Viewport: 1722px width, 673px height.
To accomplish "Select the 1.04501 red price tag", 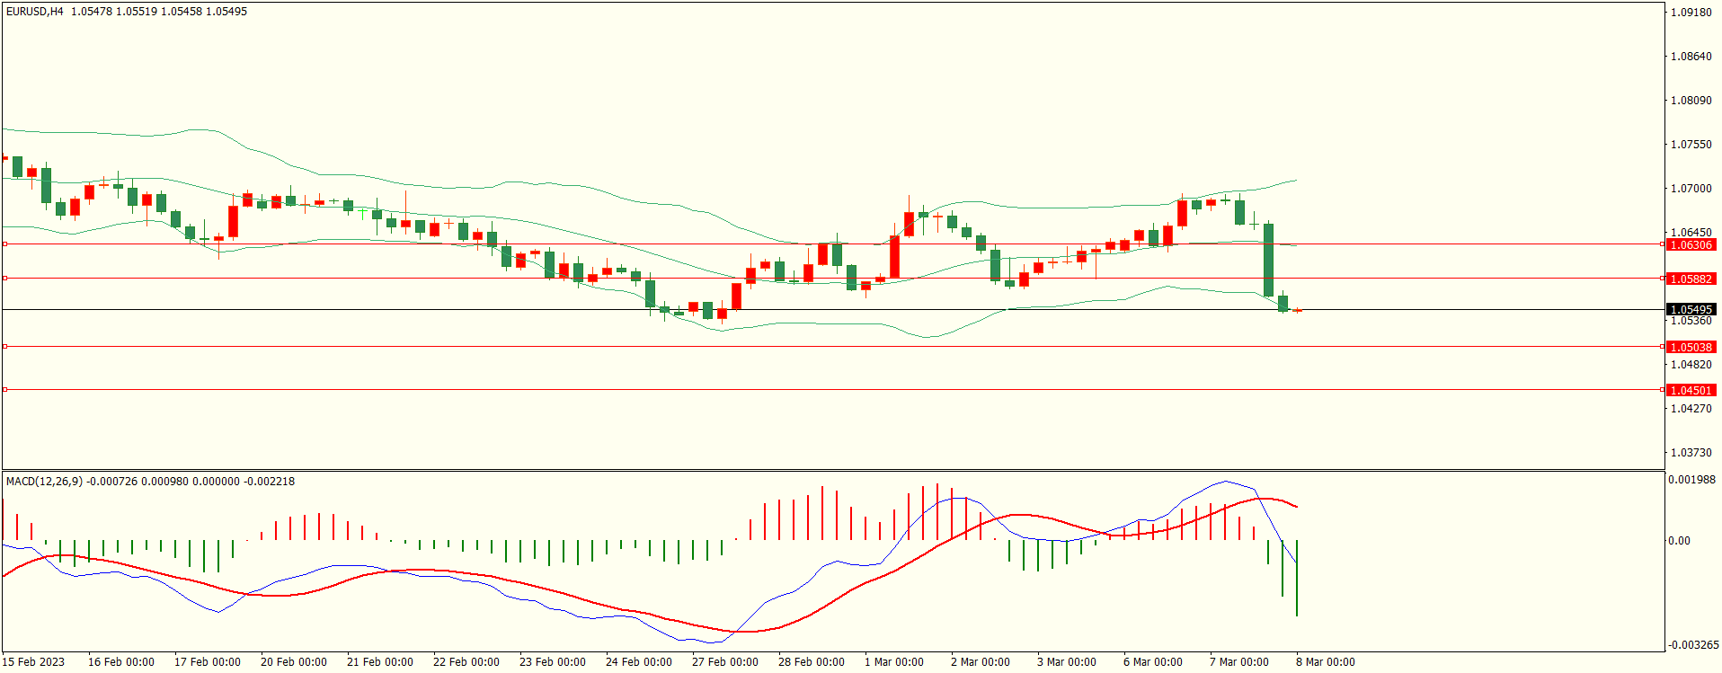I will tap(1691, 390).
